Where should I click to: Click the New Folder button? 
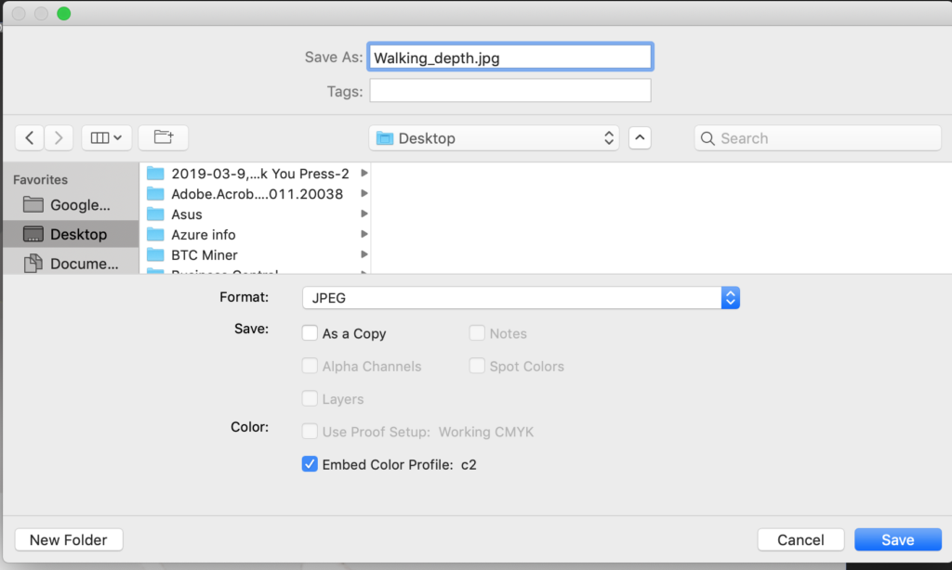click(69, 539)
